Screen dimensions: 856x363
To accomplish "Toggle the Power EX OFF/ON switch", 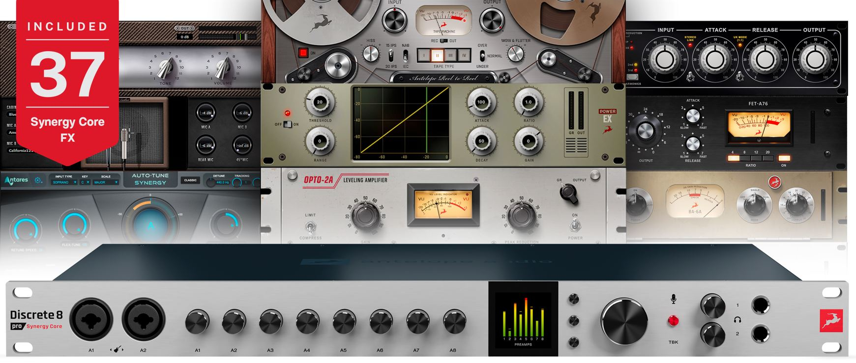I will (x=288, y=124).
